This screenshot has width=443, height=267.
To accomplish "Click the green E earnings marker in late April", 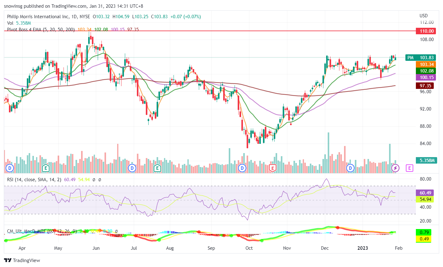I will pos(46,168).
